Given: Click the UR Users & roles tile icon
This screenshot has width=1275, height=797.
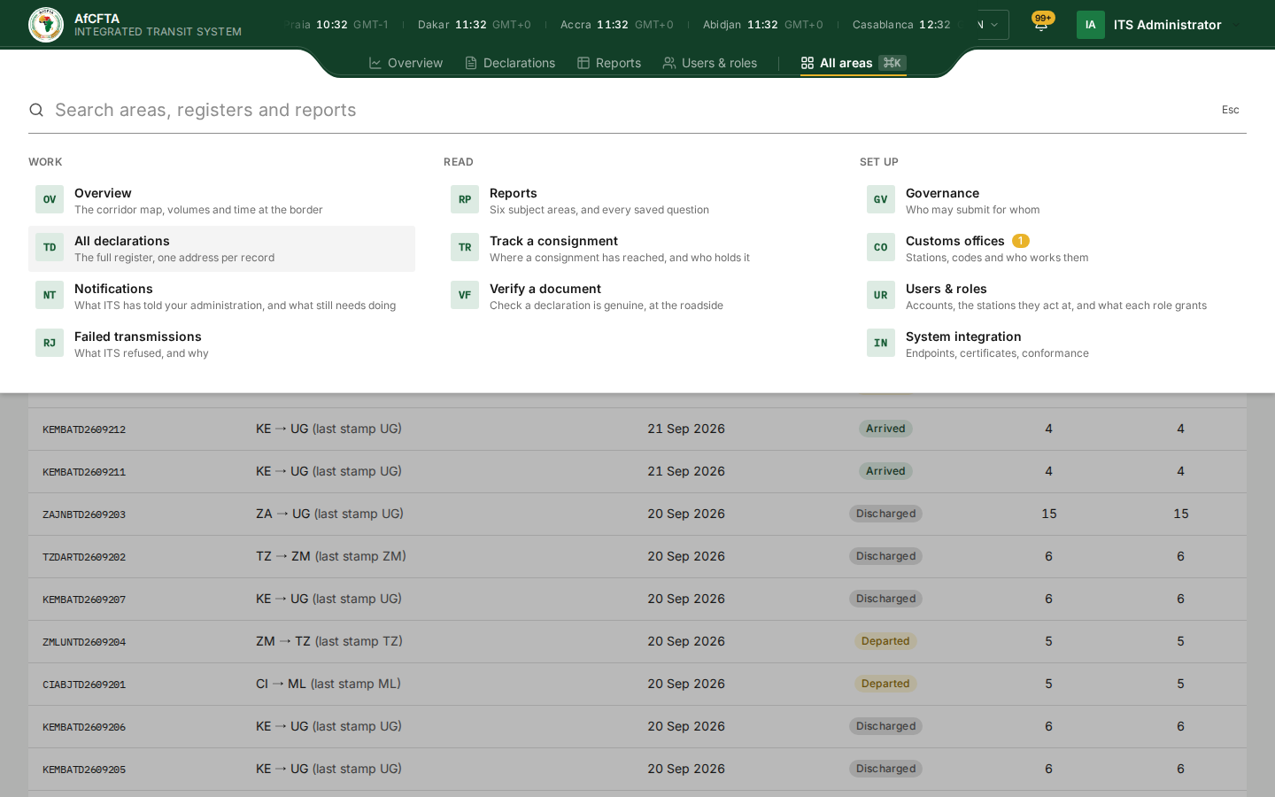Looking at the screenshot, I should 881,295.
